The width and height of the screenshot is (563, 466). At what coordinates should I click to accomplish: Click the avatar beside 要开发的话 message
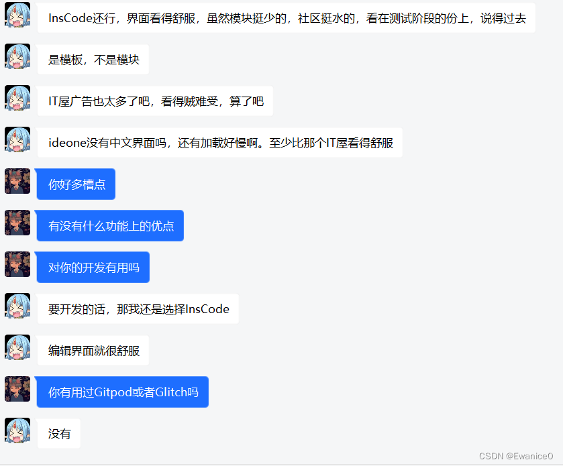click(x=17, y=306)
